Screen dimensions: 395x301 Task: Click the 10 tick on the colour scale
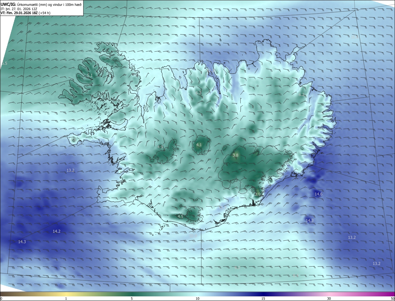tap(197, 299)
